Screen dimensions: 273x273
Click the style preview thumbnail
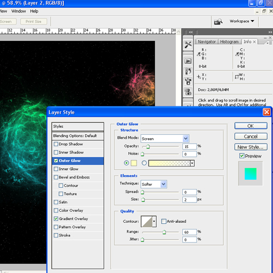[x=251, y=174]
